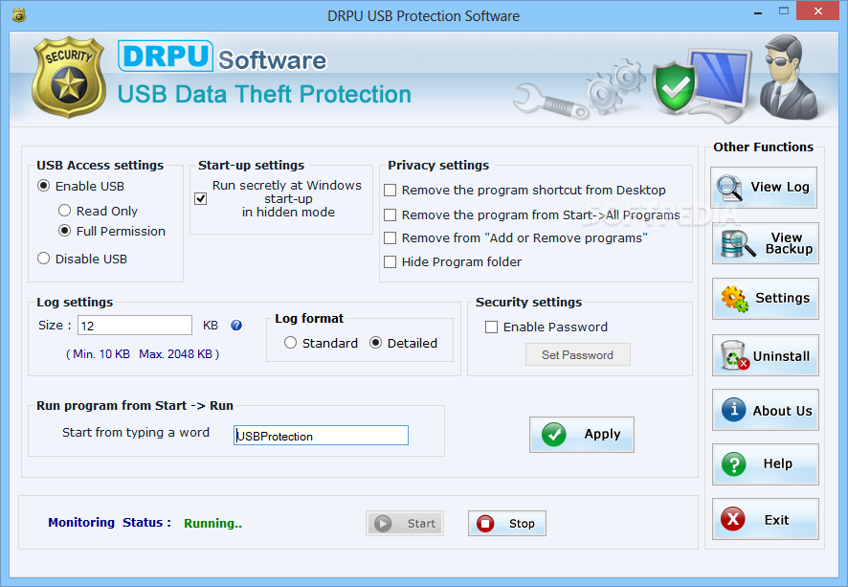
Task: Click the Uninstall recycle bin icon
Action: (x=734, y=355)
